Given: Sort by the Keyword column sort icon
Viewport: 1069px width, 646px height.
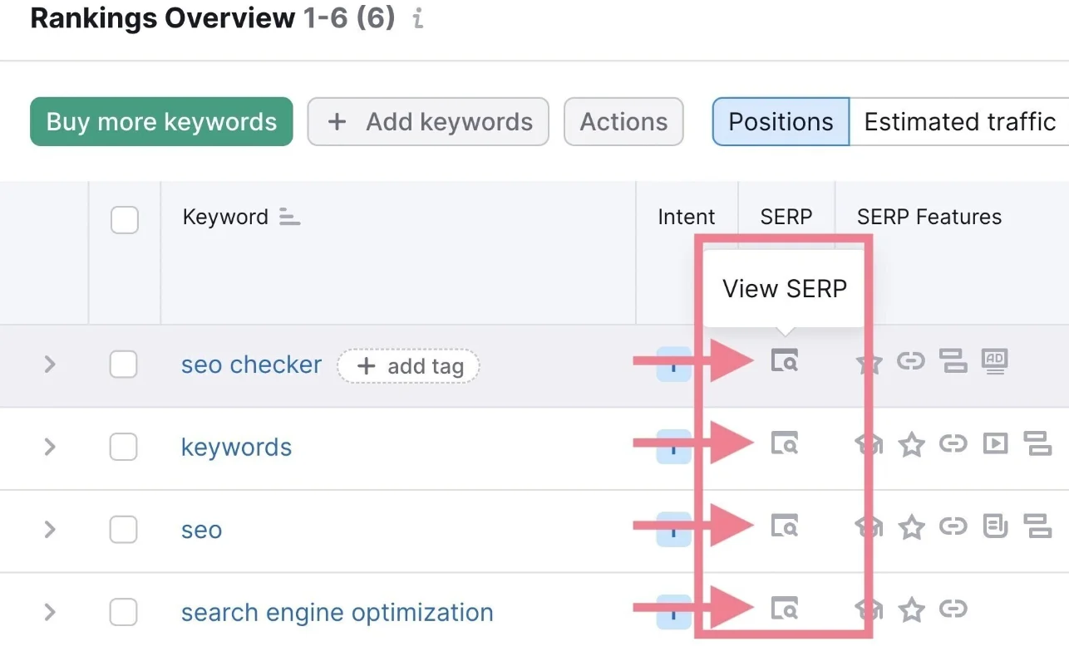Looking at the screenshot, I should (289, 218).
